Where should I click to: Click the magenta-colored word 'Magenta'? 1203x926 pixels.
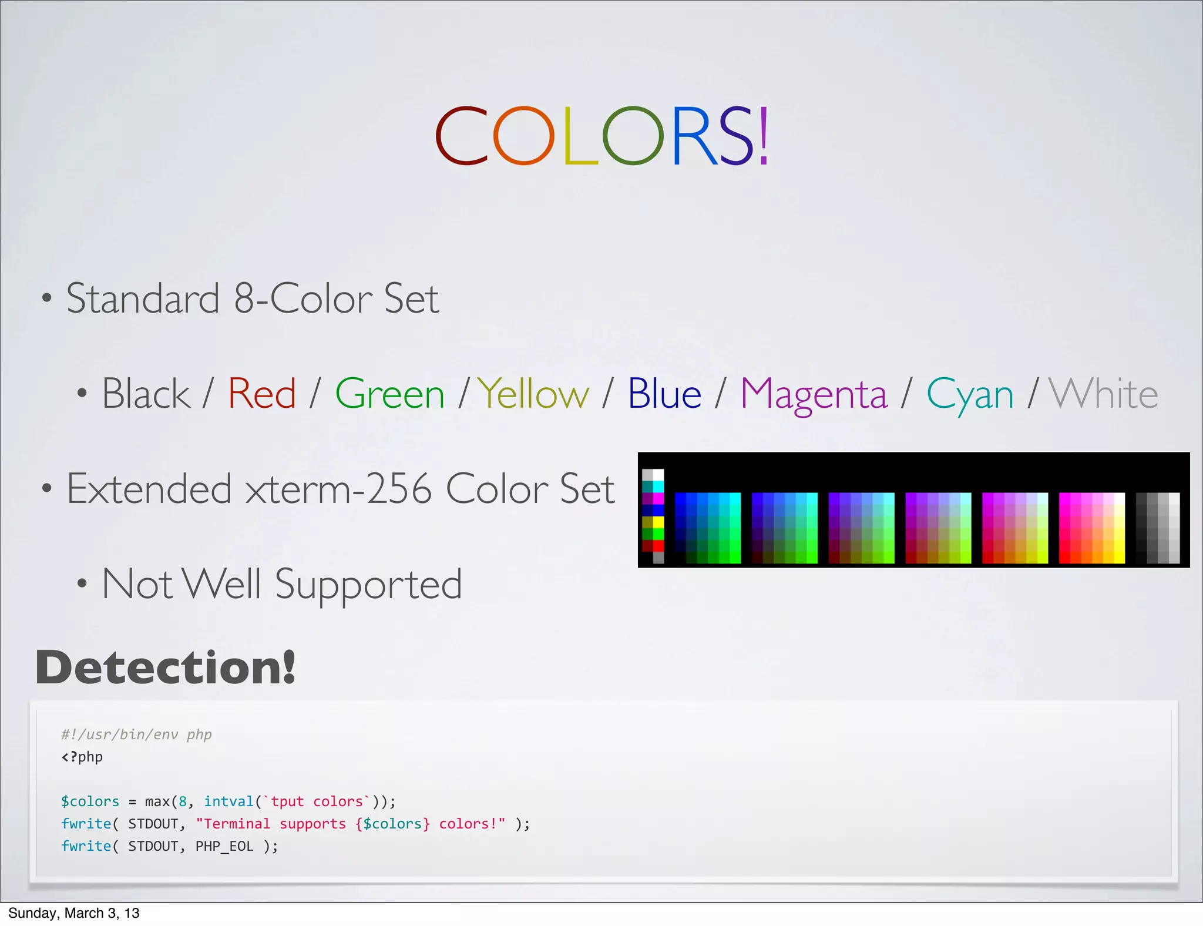coord(814,395)
